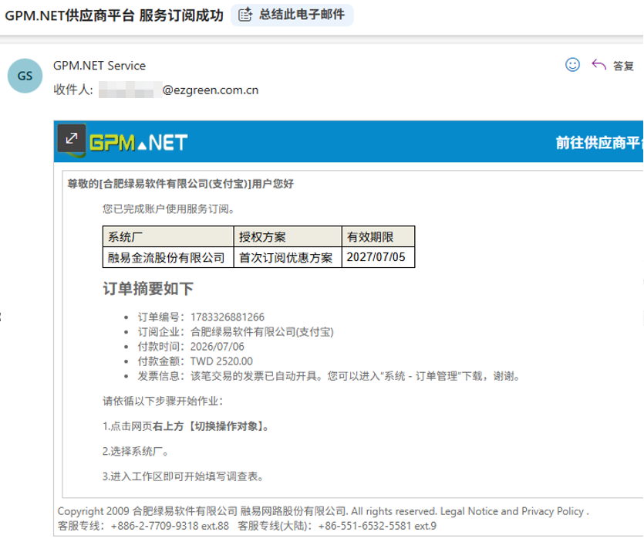Click the '有效期限' table header cell

[378, 236]
